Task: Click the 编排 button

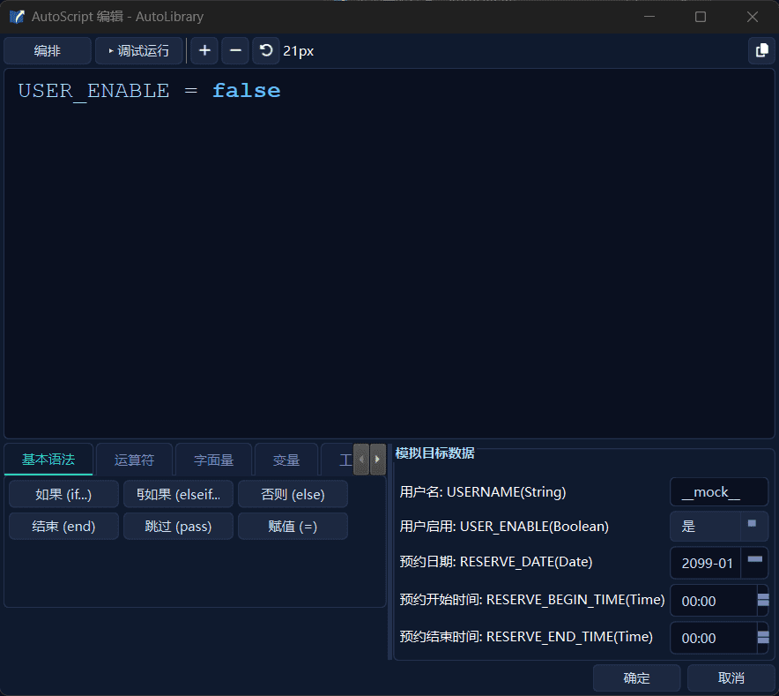Action: (48, 51)
